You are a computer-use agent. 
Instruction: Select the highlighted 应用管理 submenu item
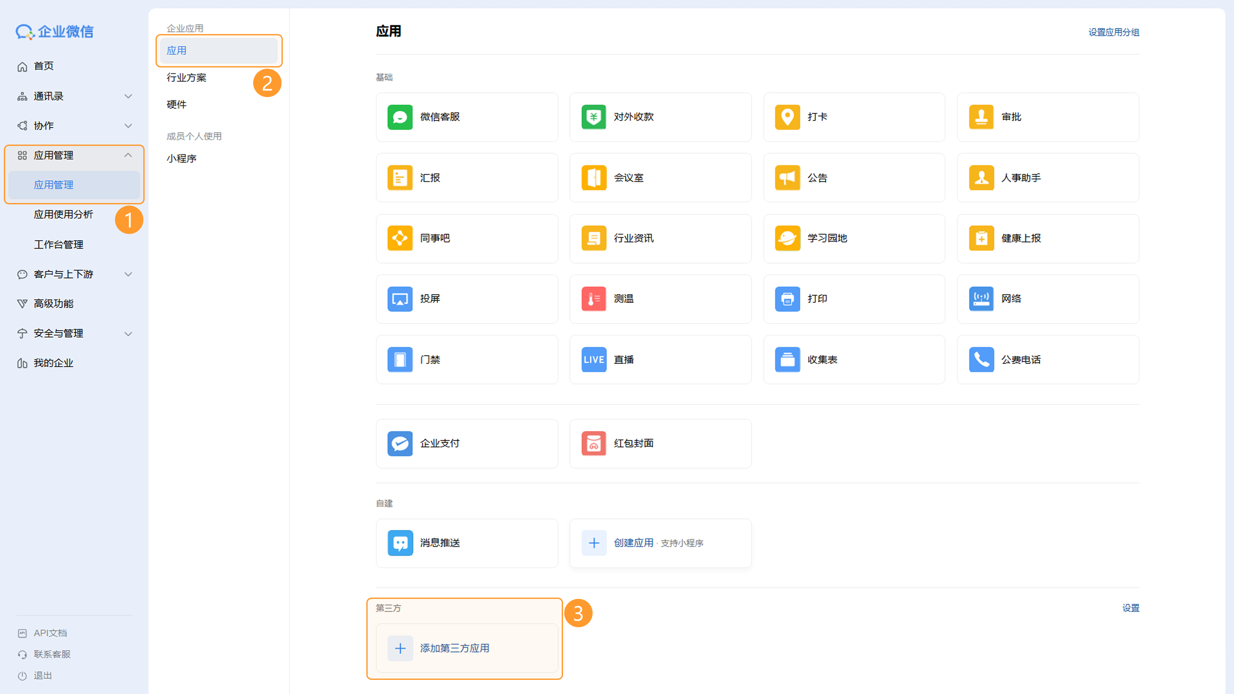pos(74,185)
